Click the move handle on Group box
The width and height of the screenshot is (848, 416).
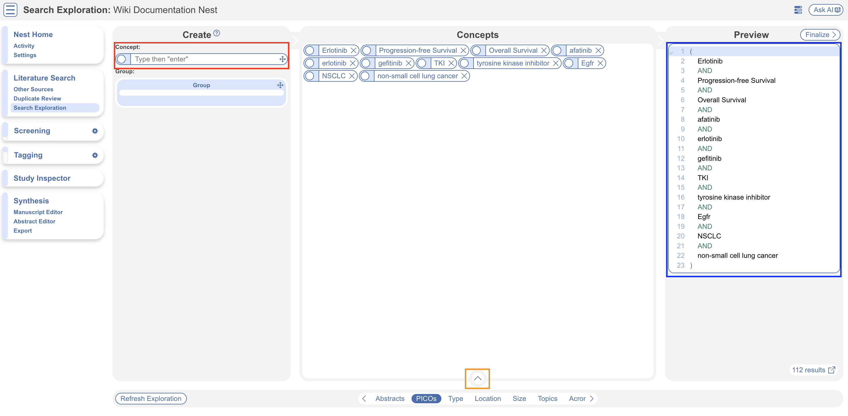(280, 85)
